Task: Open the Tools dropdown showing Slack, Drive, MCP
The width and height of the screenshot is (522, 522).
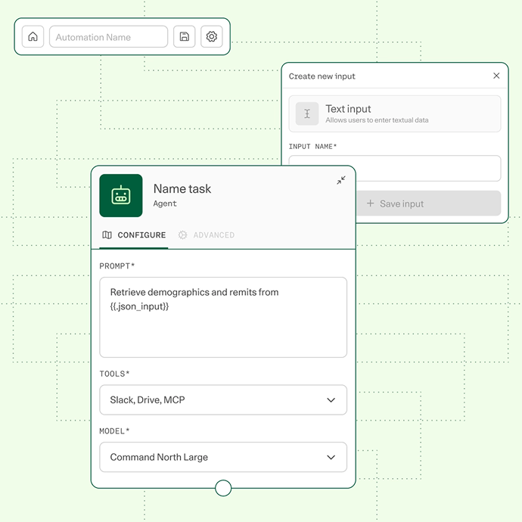Action: pyautogui.click(x=223, y=400)
